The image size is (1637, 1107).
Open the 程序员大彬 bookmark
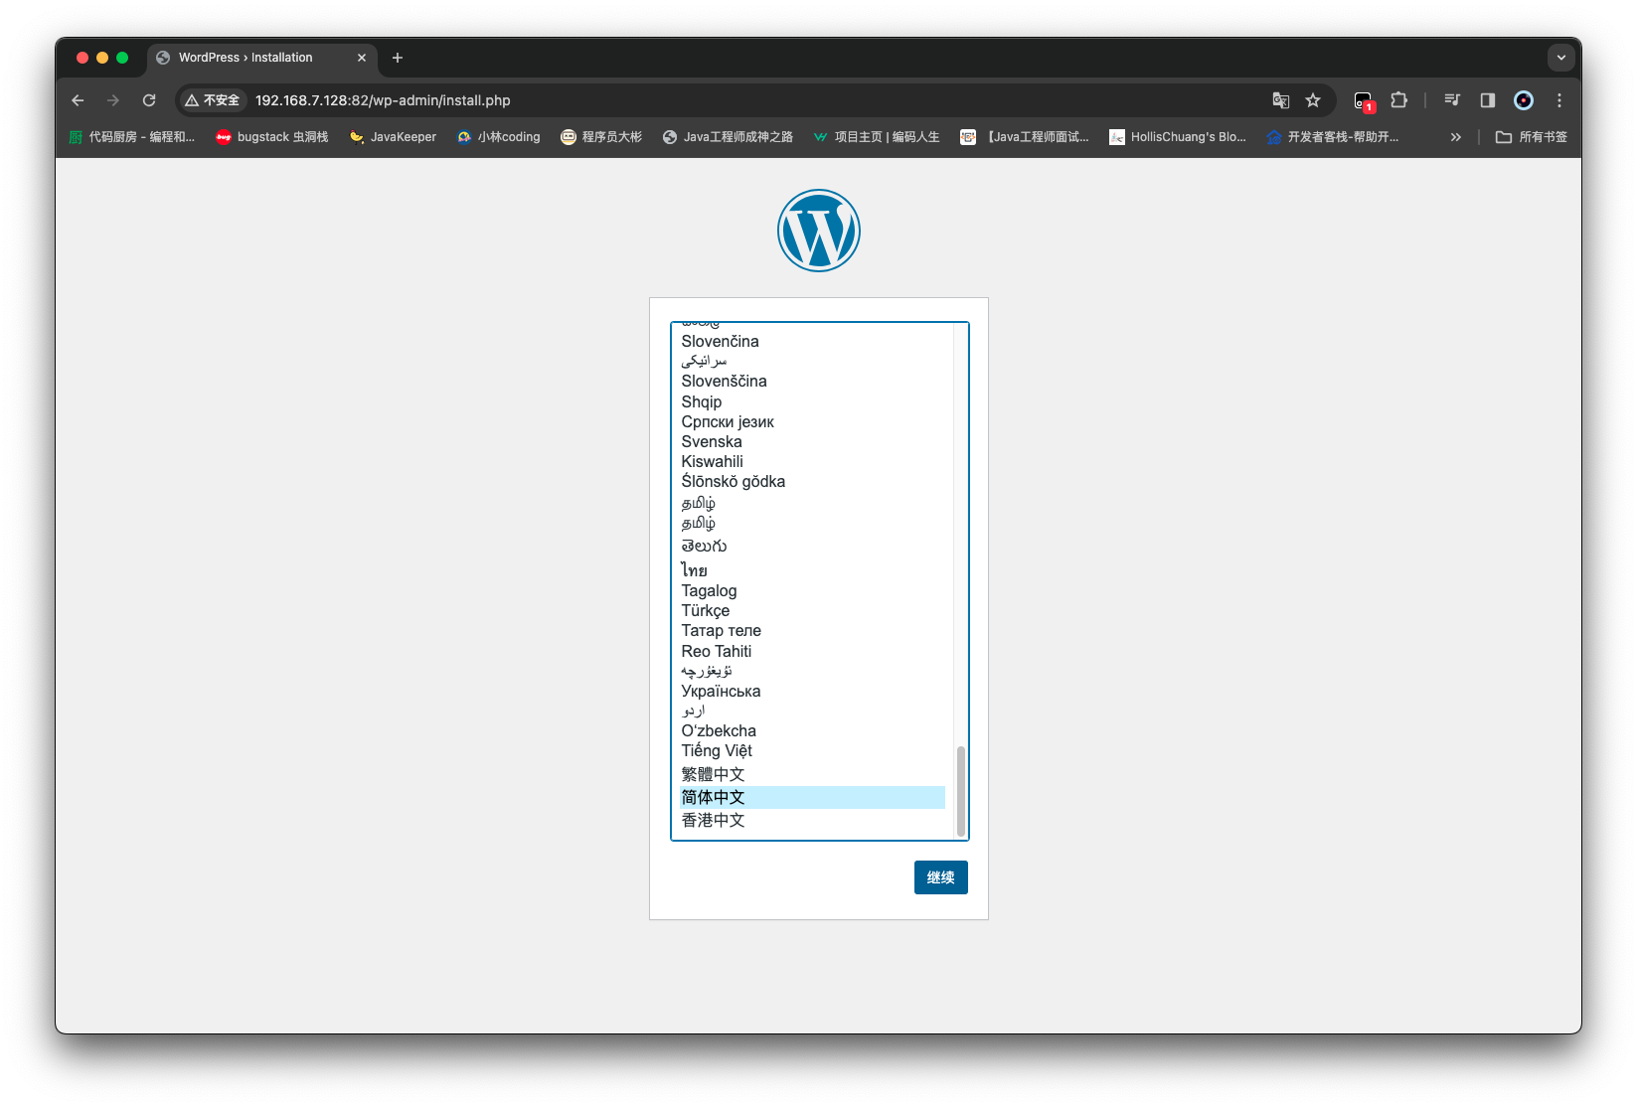(601, 137)
